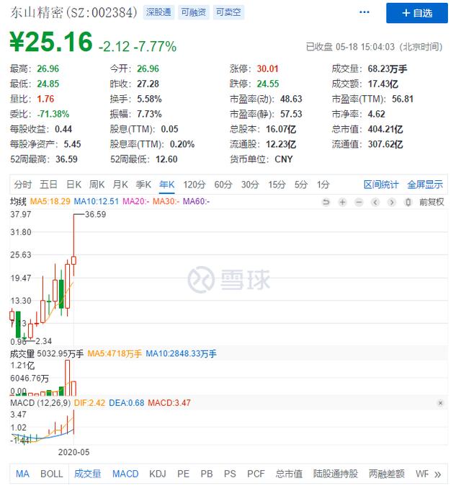This screenshot has height=486, width=461.
Task: Click the 总市值 404.21亿 value
Action: tap(385, 129)
